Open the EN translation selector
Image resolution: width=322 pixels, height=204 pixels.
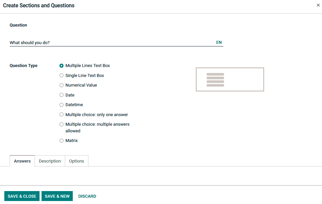tap(219, 42)
